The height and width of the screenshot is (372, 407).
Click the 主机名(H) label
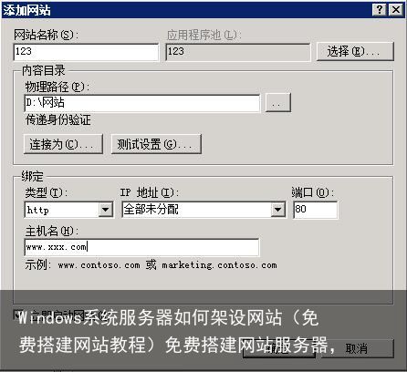(x=51, y=232)
